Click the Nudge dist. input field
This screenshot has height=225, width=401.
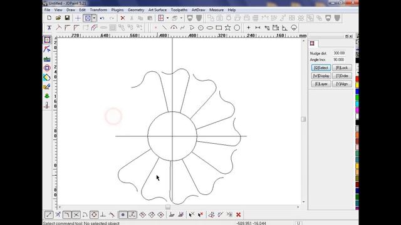[339, 53]
